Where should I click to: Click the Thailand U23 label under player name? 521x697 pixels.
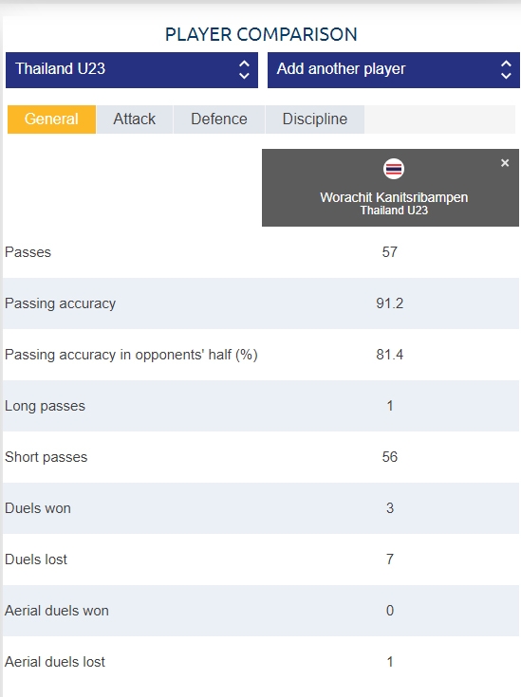[394, 211]
